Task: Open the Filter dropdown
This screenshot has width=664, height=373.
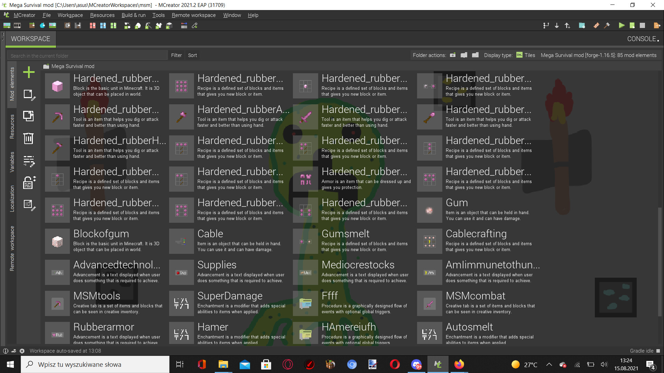Action: (176, 55)
